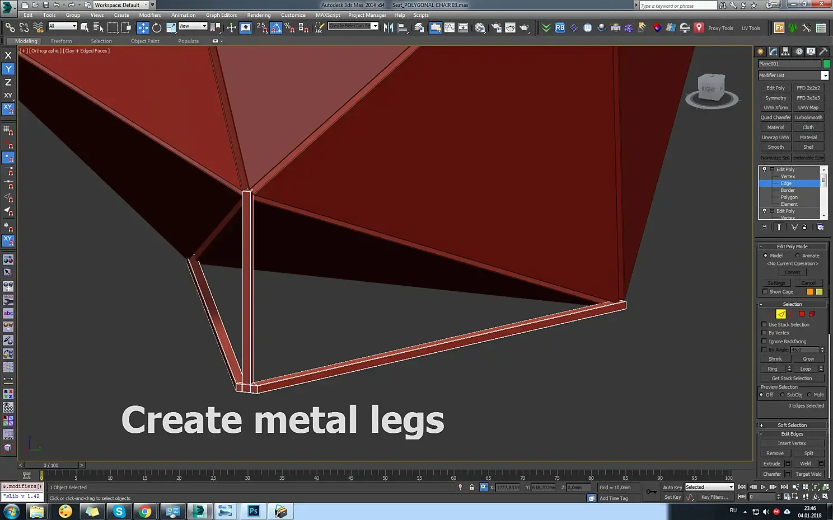
Task: Click the Loop selection button
Action: [x=806, y=368]
